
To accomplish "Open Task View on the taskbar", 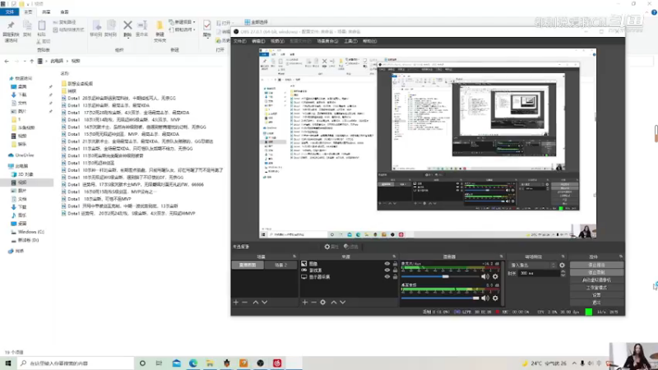I will [x=159, y=363].
